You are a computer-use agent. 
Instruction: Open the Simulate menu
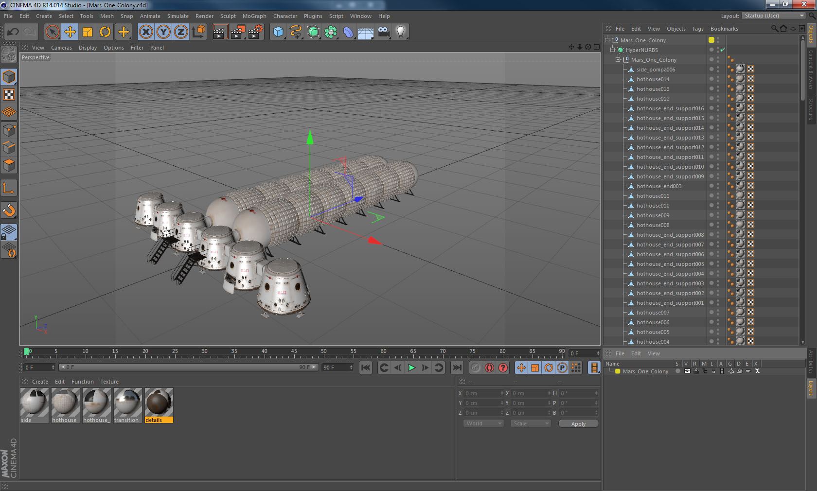click(178, 16)
